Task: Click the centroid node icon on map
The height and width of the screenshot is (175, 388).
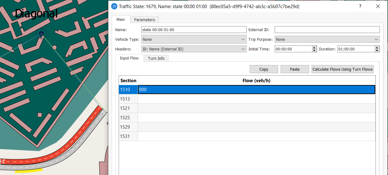Action: point(41,34)
